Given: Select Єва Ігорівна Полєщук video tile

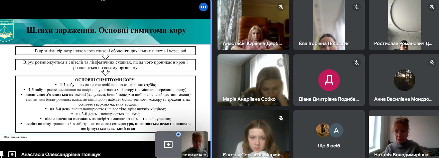Looking at the screenshot, I should (x=329, y=25).
